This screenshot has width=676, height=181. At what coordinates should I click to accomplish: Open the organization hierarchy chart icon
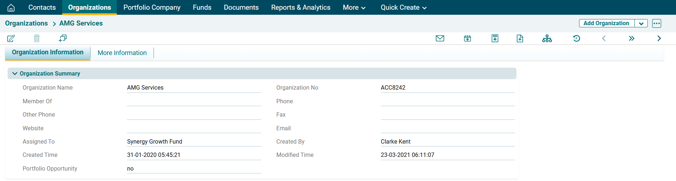547,39
